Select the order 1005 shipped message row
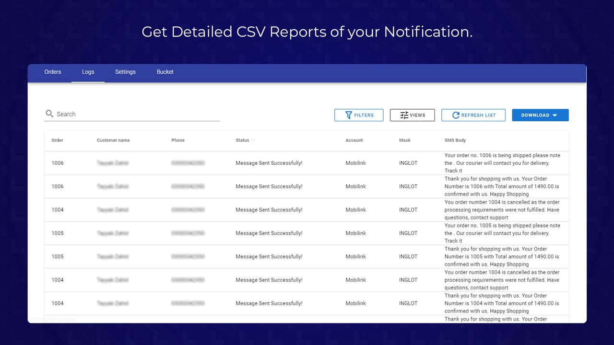The height and width of the screenshot is (345, 614). pyautogui.click(x=307, y=233)
